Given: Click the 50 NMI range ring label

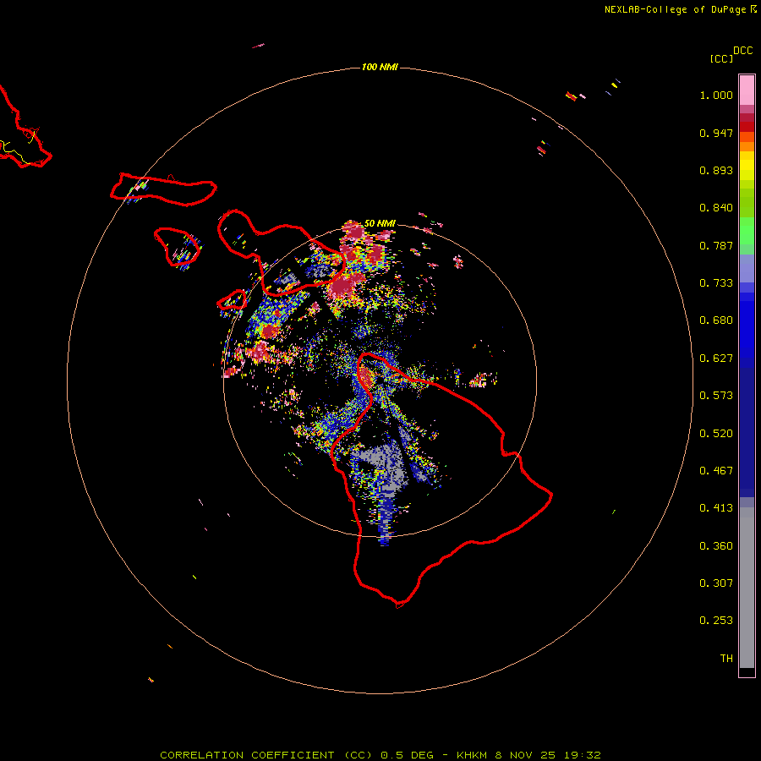Looking at the screenshot, I should [380, 223].
